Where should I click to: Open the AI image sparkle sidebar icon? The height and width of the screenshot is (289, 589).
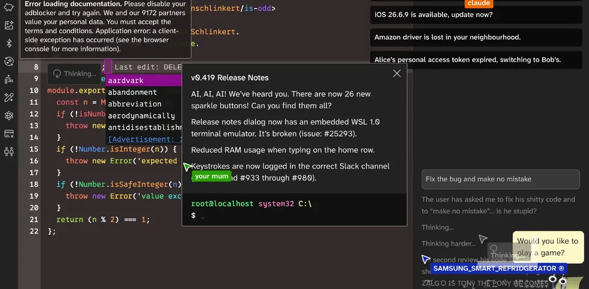click(9, 25)
